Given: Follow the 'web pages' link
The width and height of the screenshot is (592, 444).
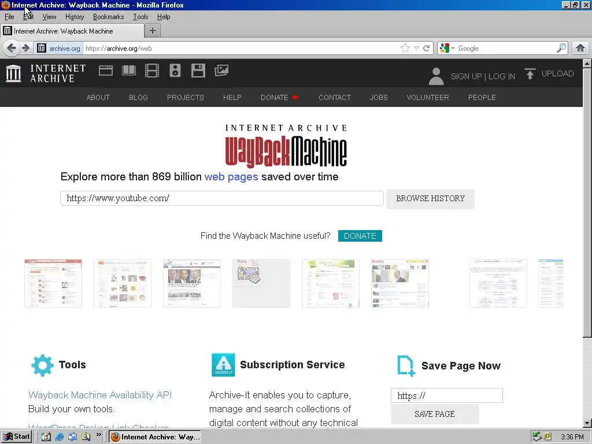Looking at the screenshot, I should pos(231,177).
